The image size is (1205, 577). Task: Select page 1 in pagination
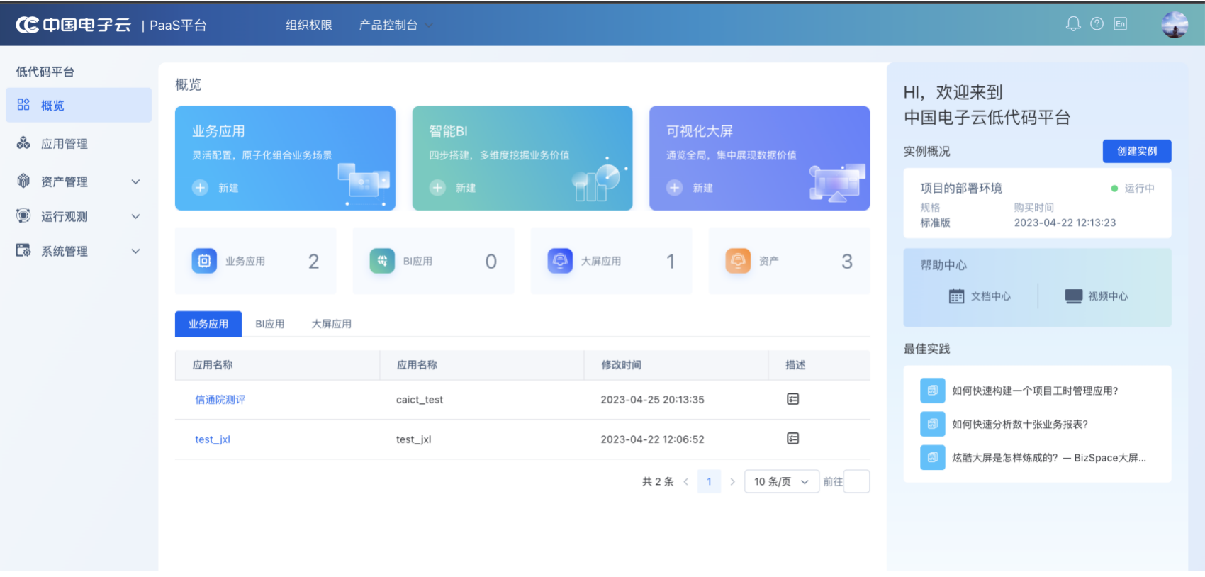tap(709, 481)
